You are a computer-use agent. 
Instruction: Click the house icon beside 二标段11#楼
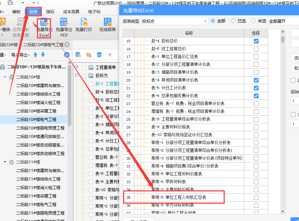tap(12, 162)
